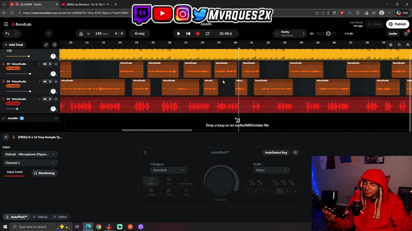
Task: Open the Channel 1 dropdown
Action: 30,163
